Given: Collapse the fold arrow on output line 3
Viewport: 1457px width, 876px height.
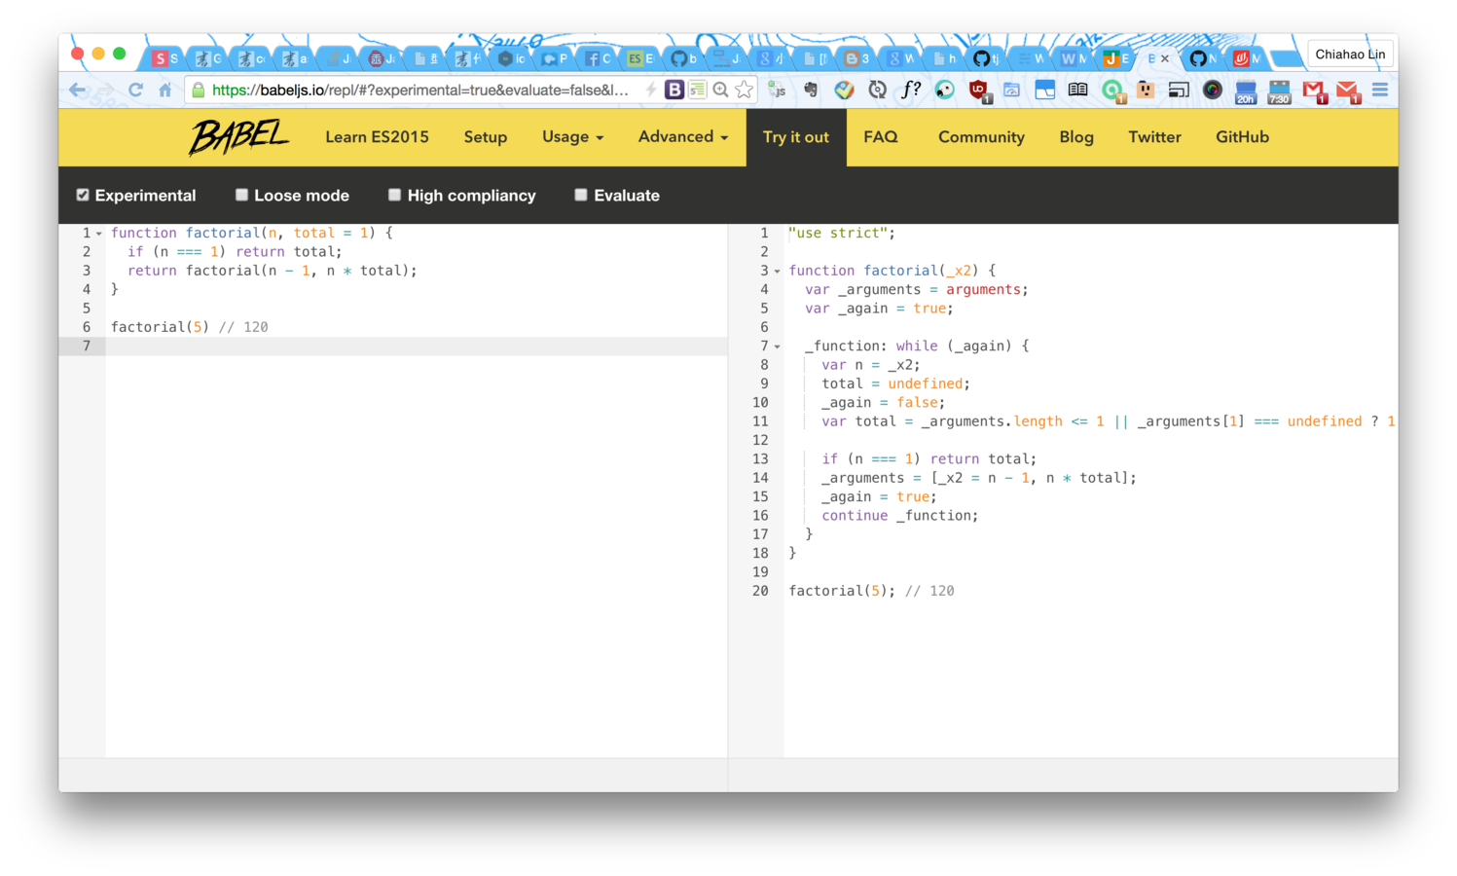Looking at the screenshot, I should [777, 272].
